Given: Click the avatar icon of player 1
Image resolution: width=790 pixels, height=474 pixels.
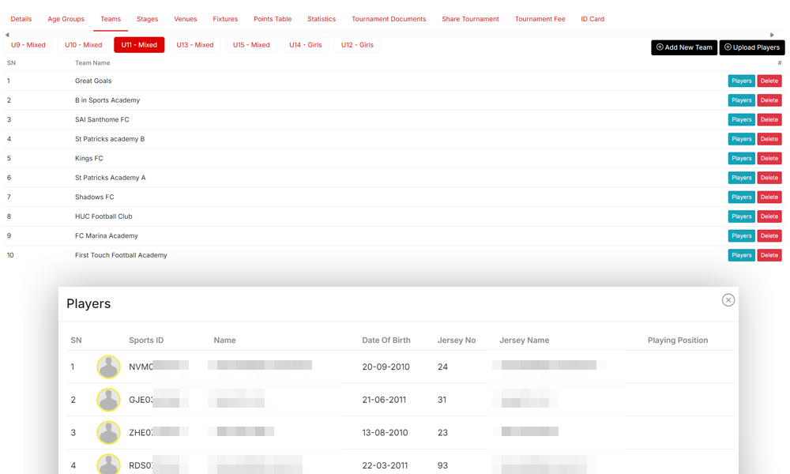Looking at the screenshot, I should click(108, 367).
